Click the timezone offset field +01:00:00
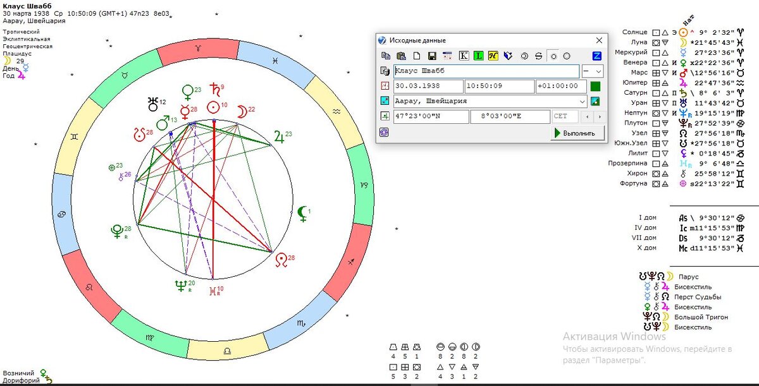The image size is (759, 386). point(561,86)
